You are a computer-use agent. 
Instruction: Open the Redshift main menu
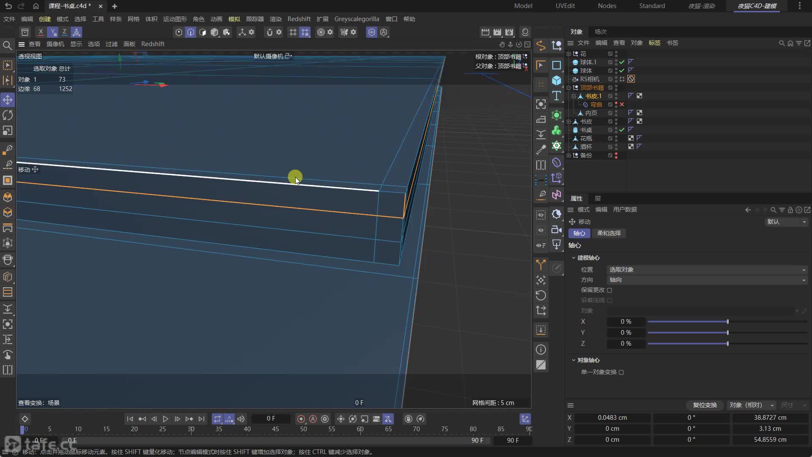(299, 19)
